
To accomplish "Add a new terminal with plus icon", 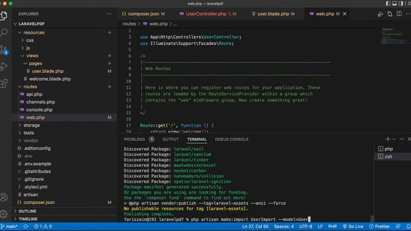I will [388, 139].
